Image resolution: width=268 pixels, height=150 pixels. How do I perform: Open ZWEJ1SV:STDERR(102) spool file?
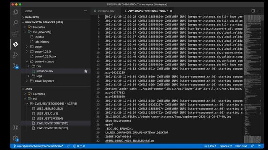(52, 128)
